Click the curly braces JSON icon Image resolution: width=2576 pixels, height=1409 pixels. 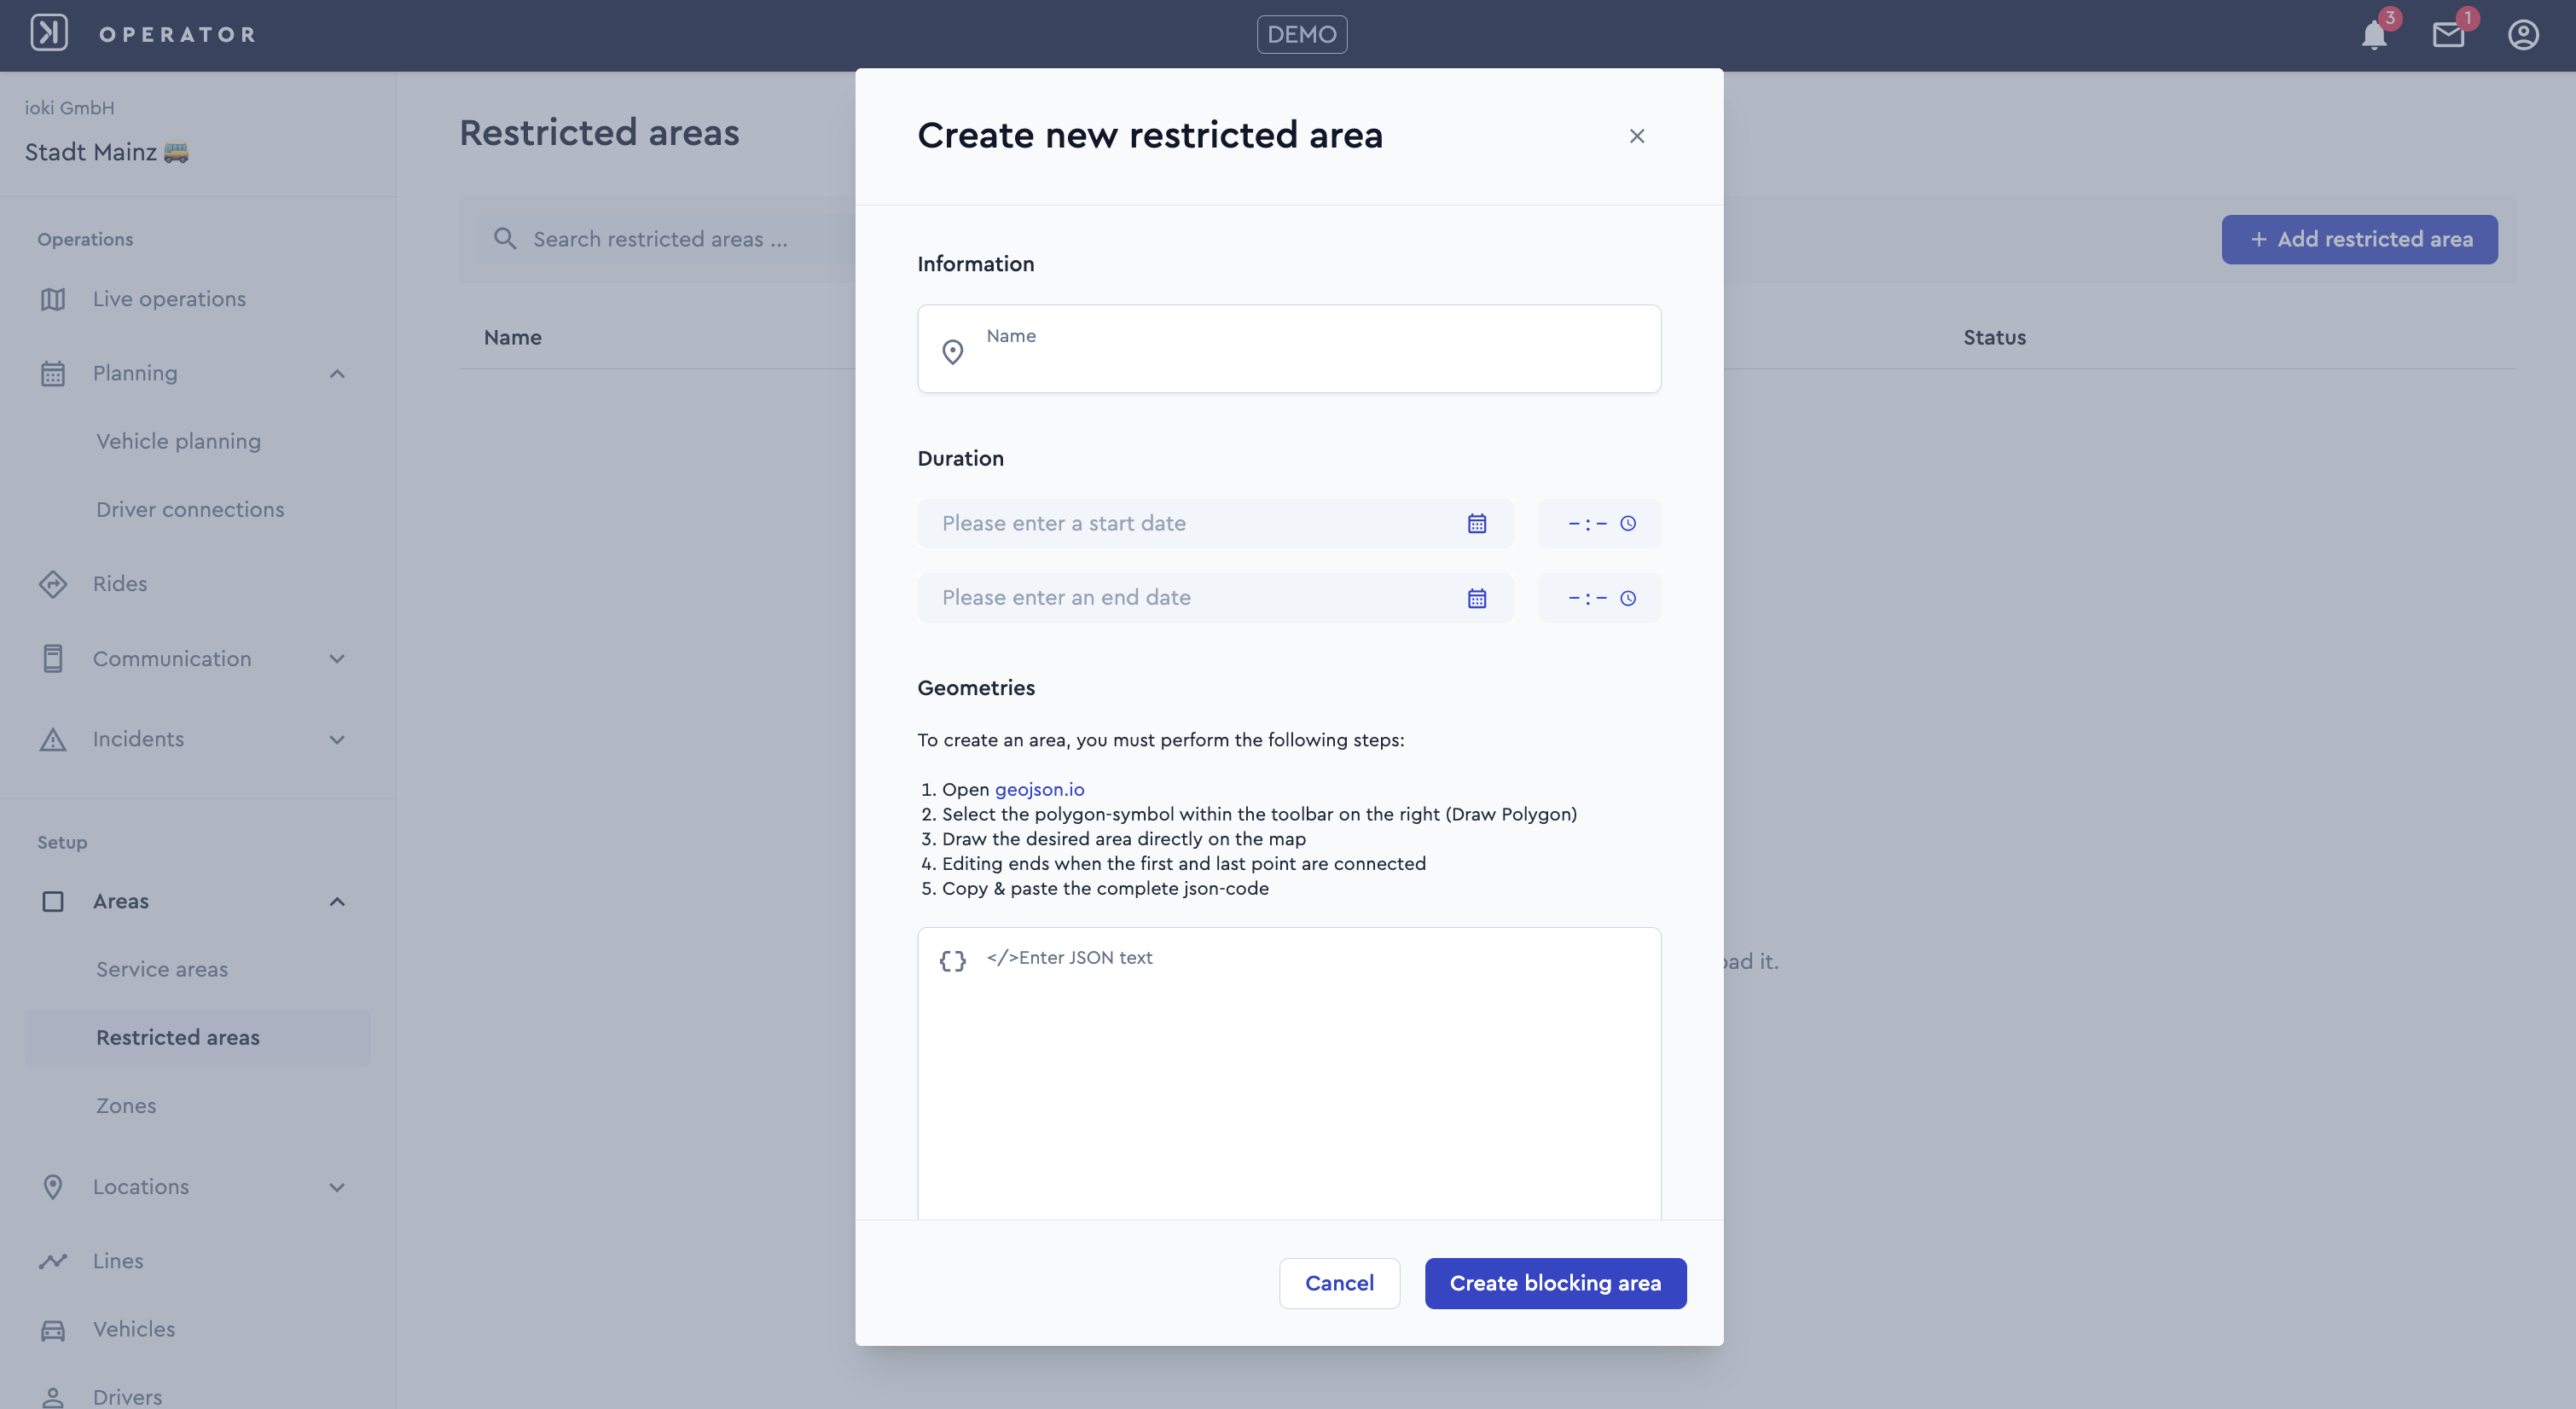point(953,961)
